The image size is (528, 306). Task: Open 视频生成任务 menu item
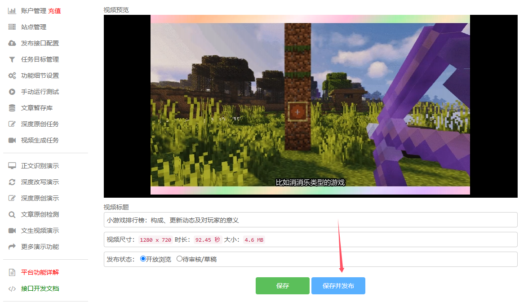[40, 140]
